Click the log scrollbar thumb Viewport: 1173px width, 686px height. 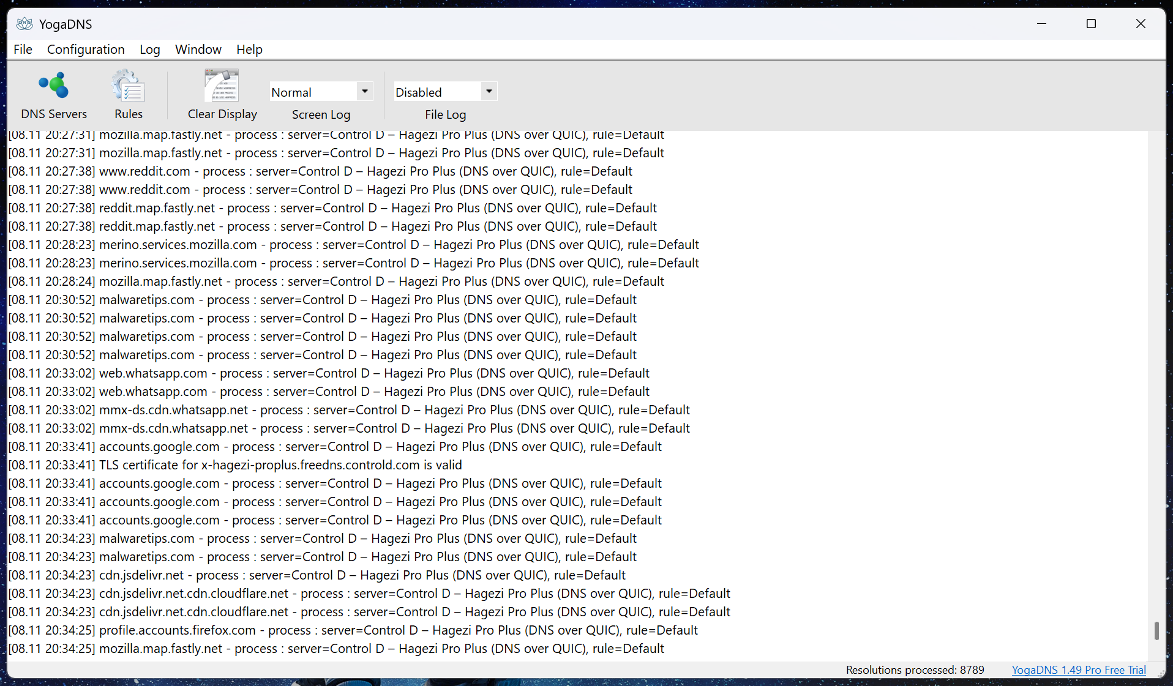(1156, 630)
